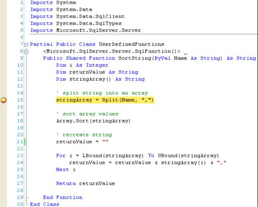This screenshot has height=207, width=258.
Task: Click the Next i statement
Action: 66,169
